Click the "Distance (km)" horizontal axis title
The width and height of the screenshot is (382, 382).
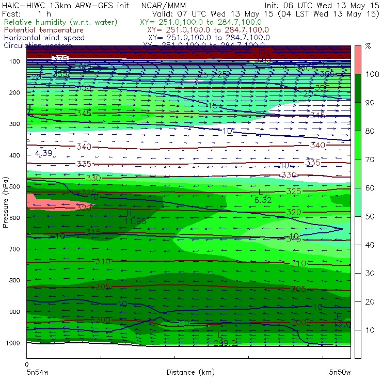click(190, 372)
